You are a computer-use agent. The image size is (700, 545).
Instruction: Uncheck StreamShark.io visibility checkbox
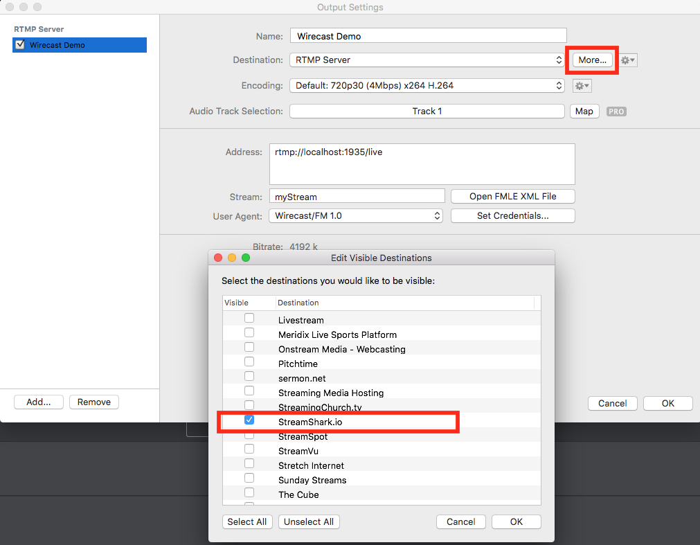click(x=249, y=420)
